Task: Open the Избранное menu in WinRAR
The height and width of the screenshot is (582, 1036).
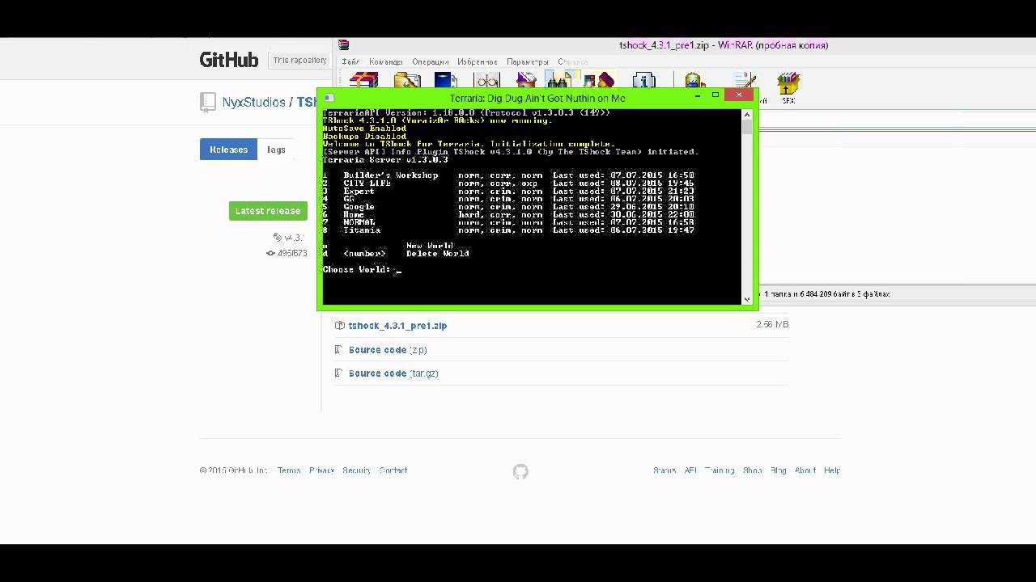Action: [478, 62]
